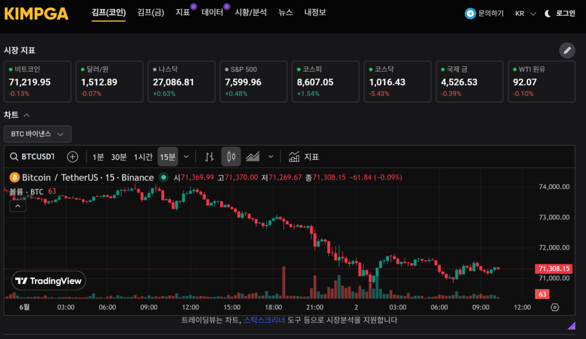The width and height of the screenshot is (586, 339).
Task: Click the 볼륨 · BTC indicator label
Action: 26,192
